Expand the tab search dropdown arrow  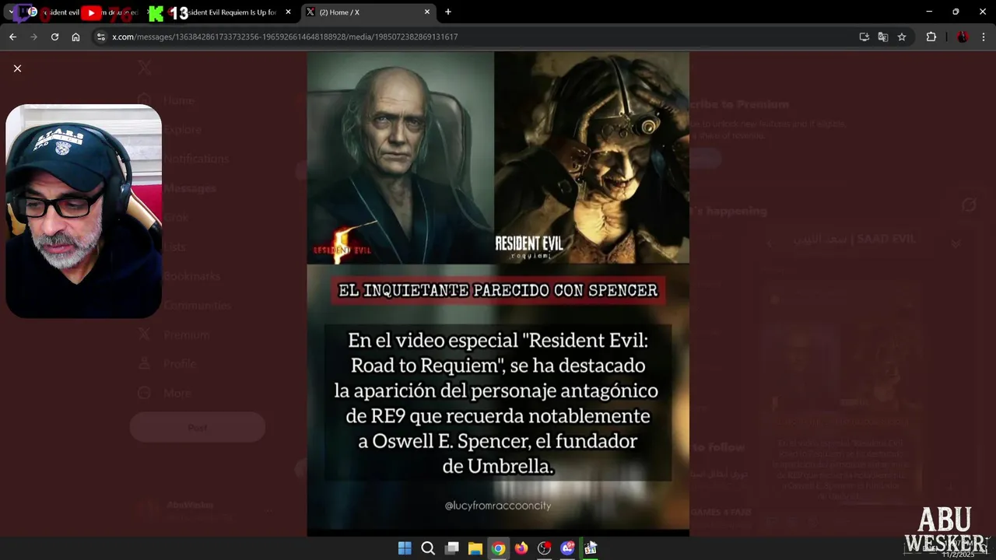click(x=11, y=12)
